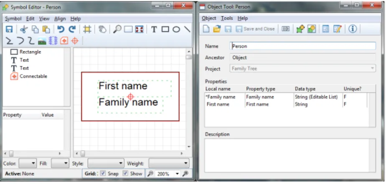Viewport: 386px width, 184px height.
Task: Select the polyline zigzag tool
Action: 9,41
